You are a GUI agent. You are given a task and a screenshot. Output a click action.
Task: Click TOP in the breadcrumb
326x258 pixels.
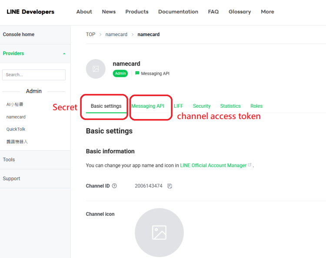coord(90,34)
